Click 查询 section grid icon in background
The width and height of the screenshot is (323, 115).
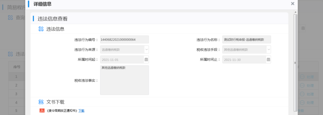pos(10,18)
